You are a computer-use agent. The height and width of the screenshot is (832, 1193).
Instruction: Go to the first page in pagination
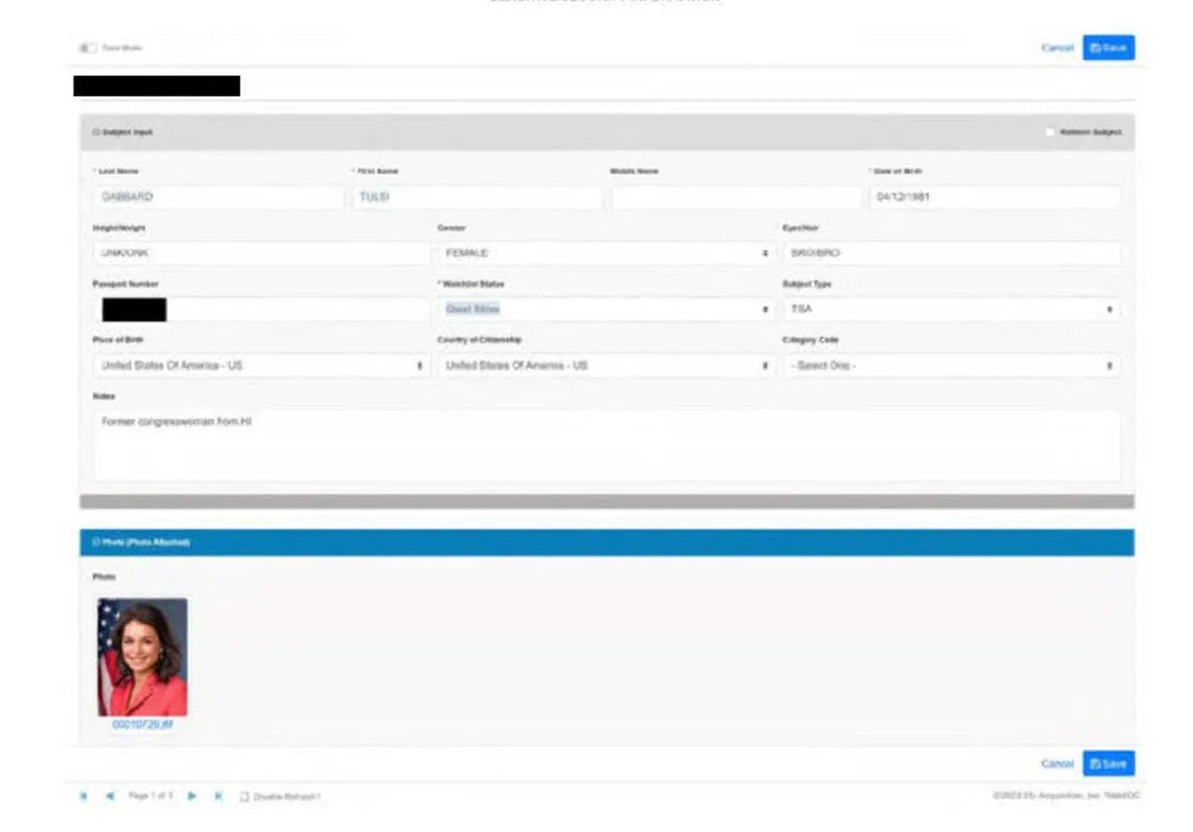pyautogui.click(x=84, y=796)
